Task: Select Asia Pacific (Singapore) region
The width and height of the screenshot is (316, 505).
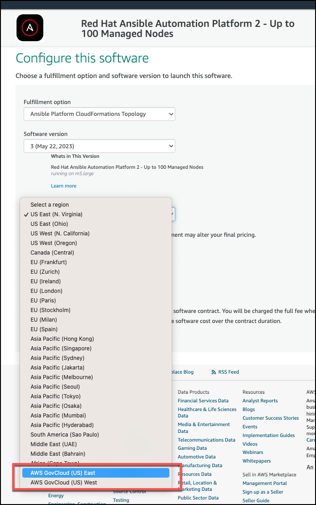Action: (x=96, y=349)
